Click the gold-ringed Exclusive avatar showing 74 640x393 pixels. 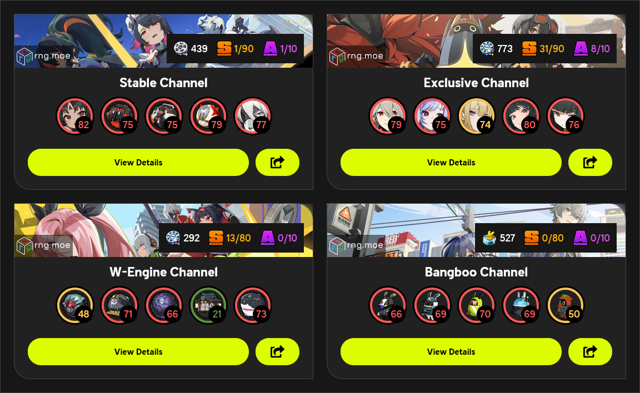pyautogui.click(x=477, y=116)
